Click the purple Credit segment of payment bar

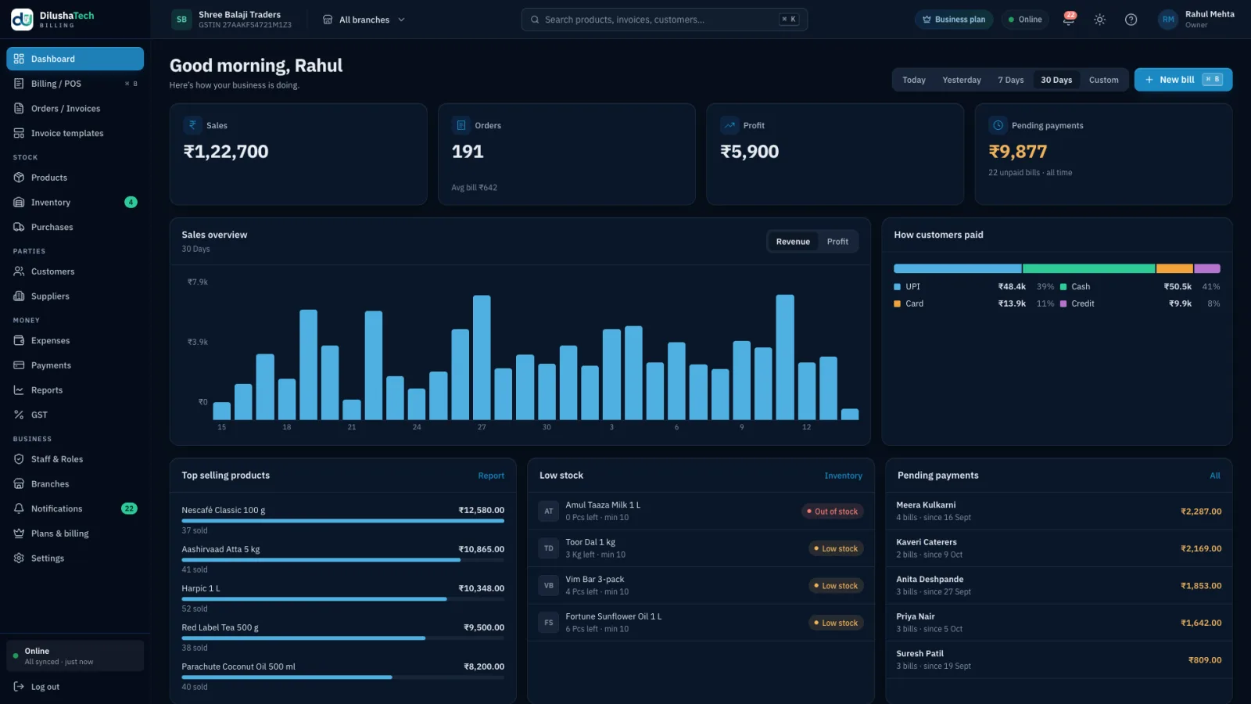(1207, 268)
